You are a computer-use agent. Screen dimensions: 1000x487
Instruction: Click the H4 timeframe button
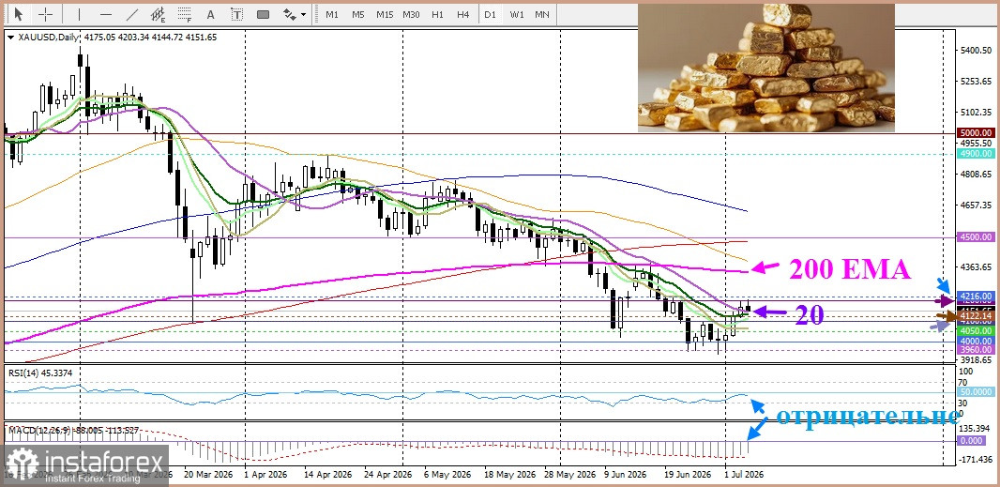(463, 14)
